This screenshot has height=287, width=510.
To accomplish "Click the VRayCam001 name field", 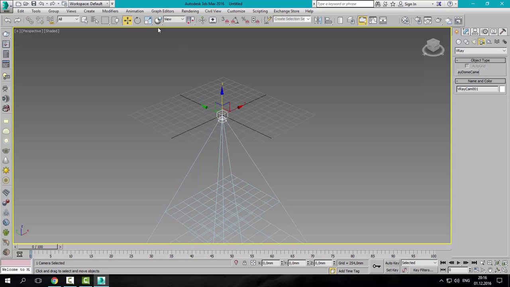I will click(x=477, y=89).
